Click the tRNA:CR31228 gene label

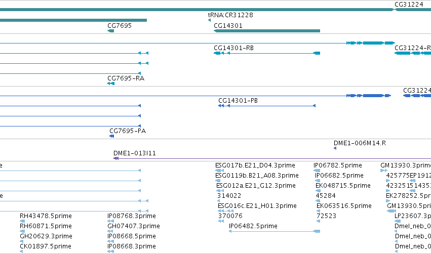coord(230,15)
